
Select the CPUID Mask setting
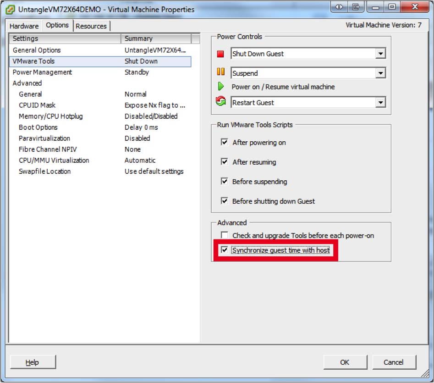click(x=100, y=105)
